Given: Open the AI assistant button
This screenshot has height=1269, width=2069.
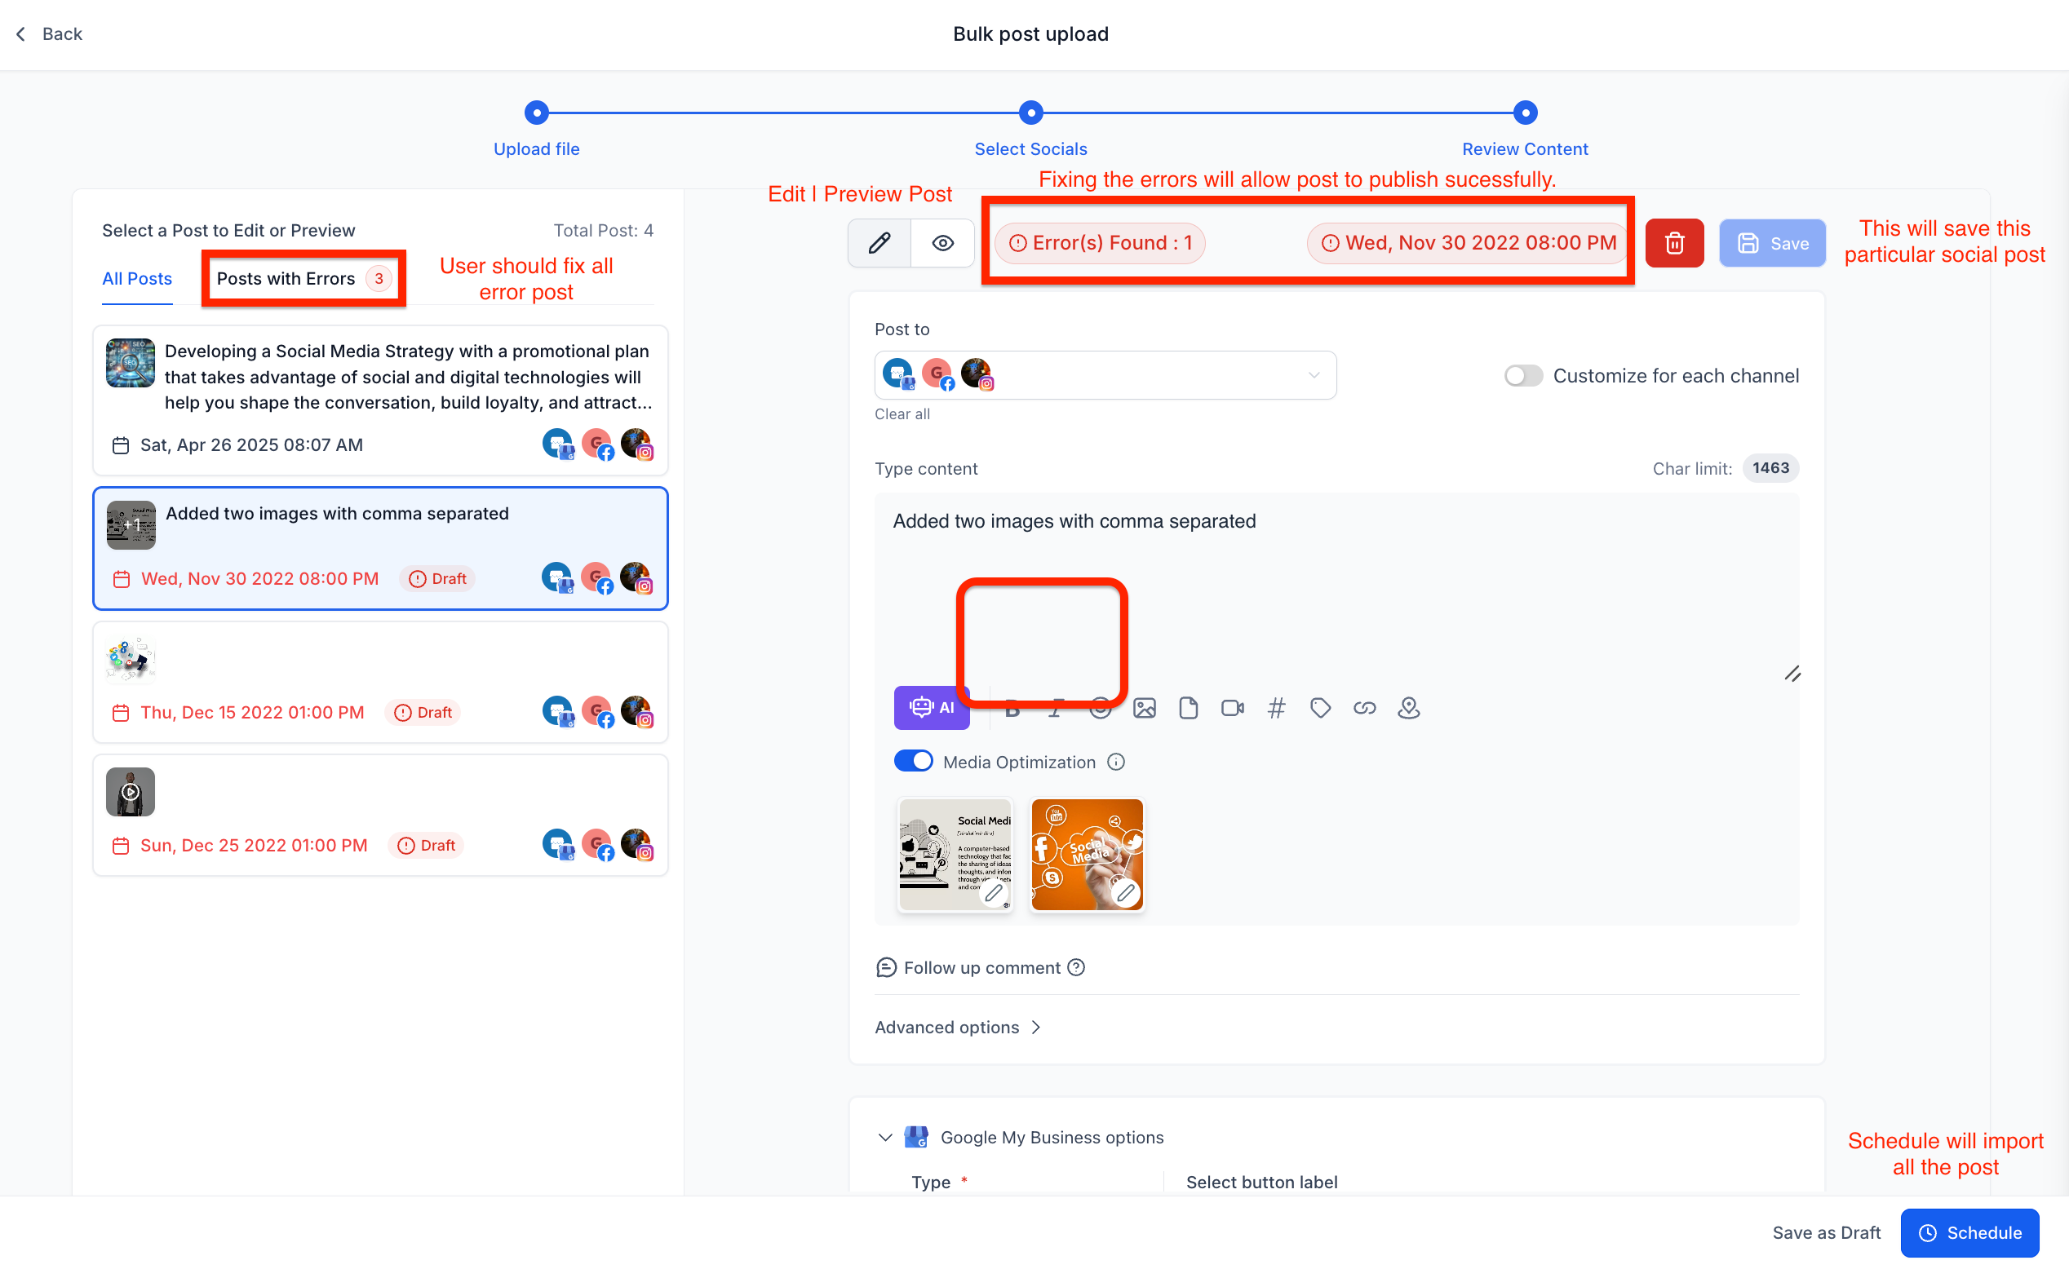Looking at the screenshot, I should click(x=931, y=708).
